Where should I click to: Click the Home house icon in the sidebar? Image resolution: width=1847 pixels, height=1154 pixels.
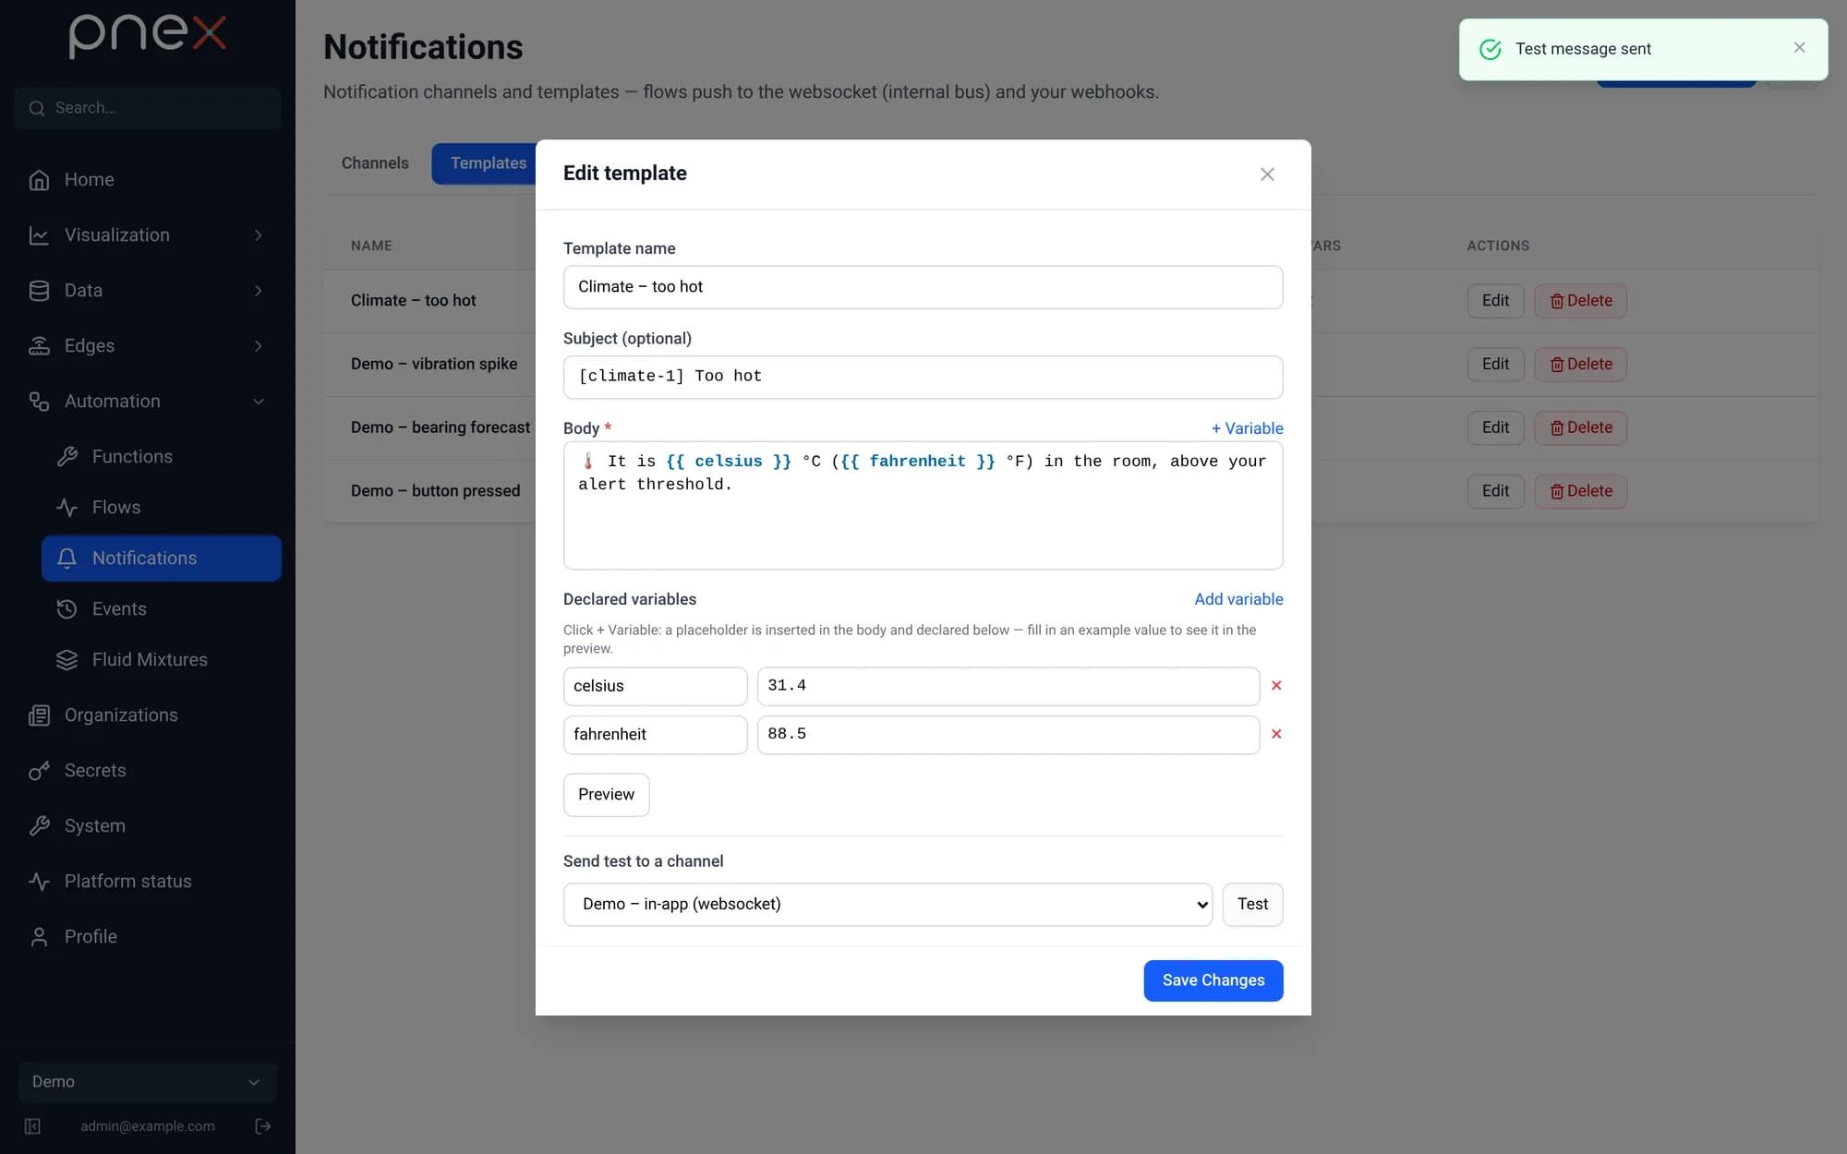(39, 180)
